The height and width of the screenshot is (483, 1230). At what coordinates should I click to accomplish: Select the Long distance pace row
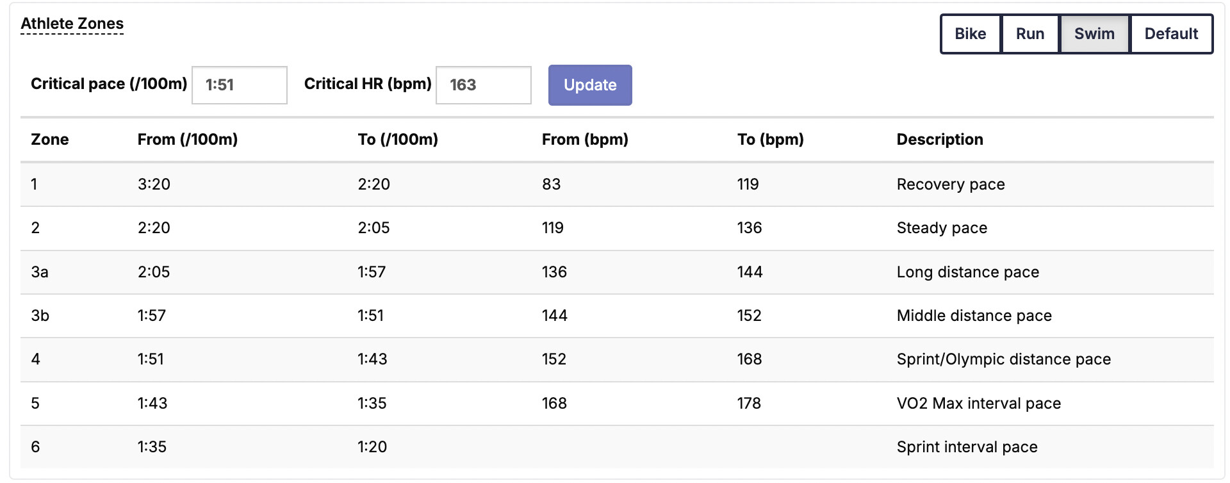967,272
